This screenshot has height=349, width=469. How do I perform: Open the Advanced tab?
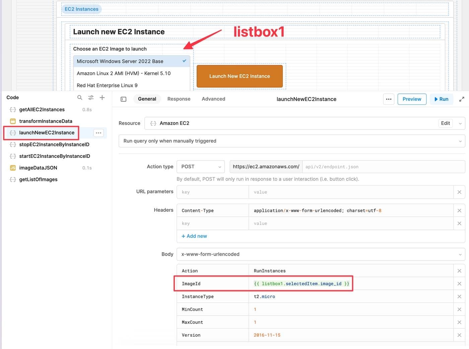[x=213, y=99]
